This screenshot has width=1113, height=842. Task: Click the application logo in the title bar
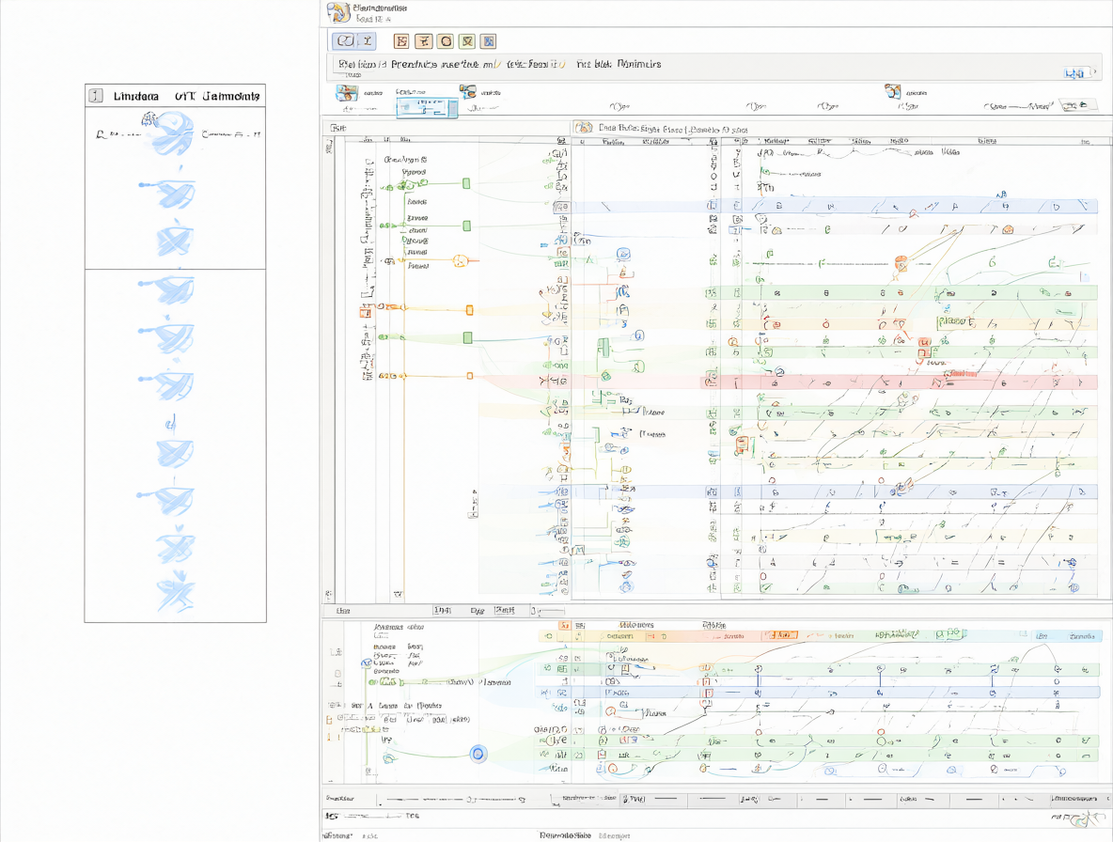(x=337, y=12)
